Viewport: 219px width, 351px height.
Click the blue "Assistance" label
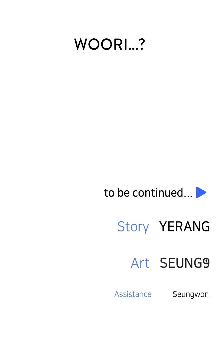point(133,294)
